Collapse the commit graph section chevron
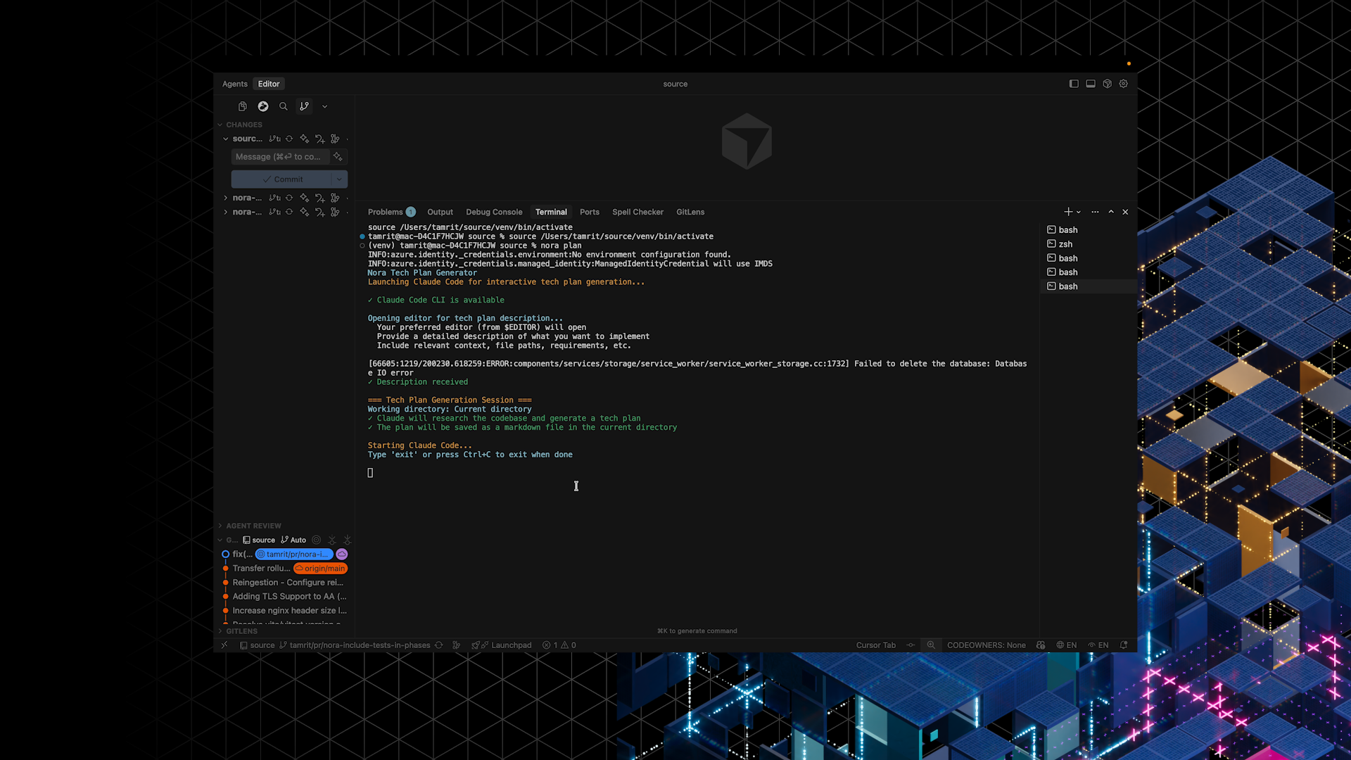The image size is (1351, 760). (220, 540)
